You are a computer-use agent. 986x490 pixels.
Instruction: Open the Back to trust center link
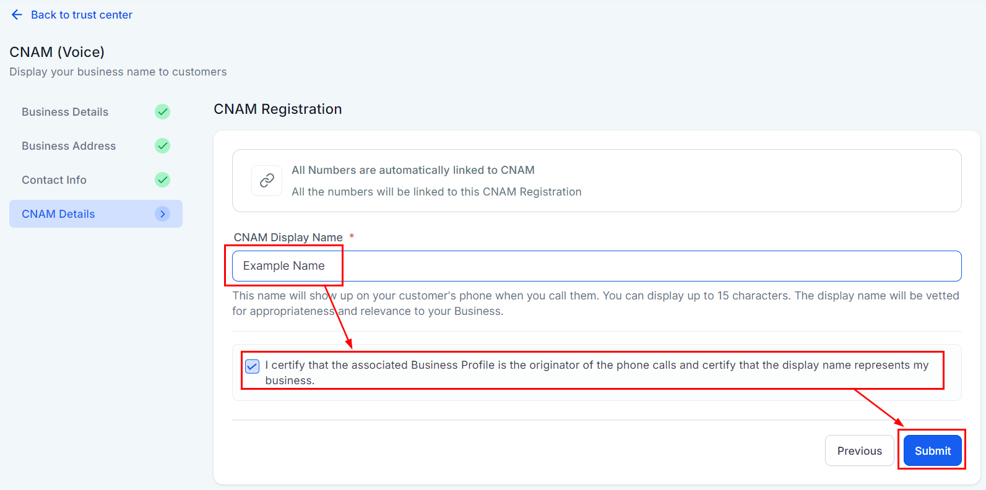(x=81, y=15)
